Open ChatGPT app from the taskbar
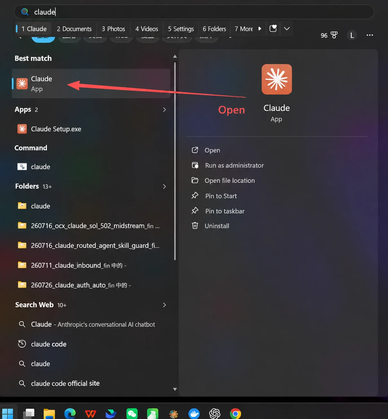The image size is (388, 419). (x=215, y=414)
